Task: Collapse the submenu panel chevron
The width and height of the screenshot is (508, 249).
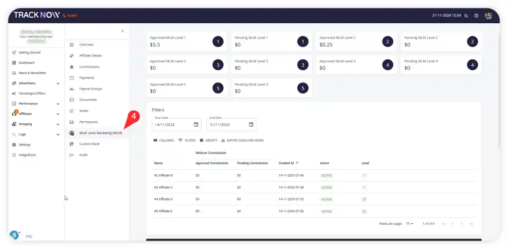Action: click(x=123, y=31)
